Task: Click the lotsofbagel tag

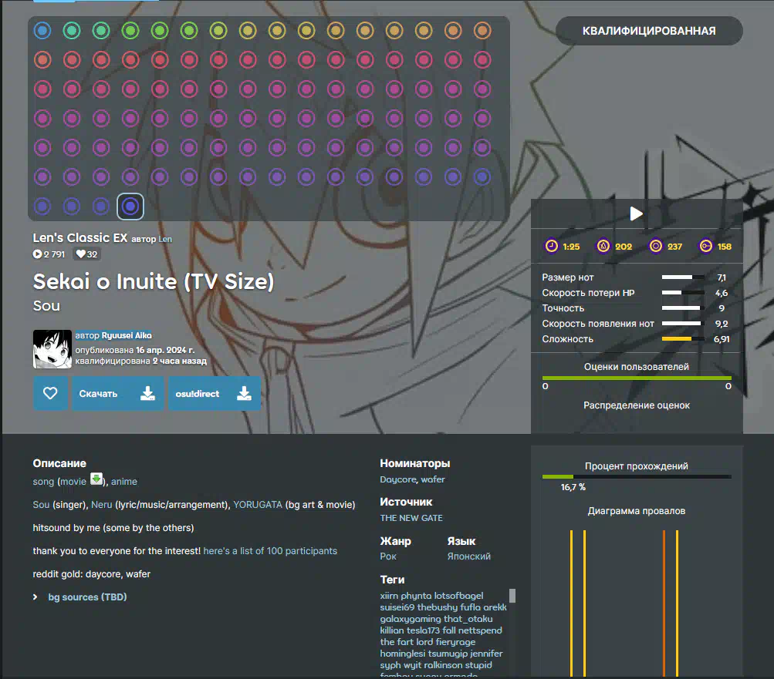Action: (x=459, y=596)
